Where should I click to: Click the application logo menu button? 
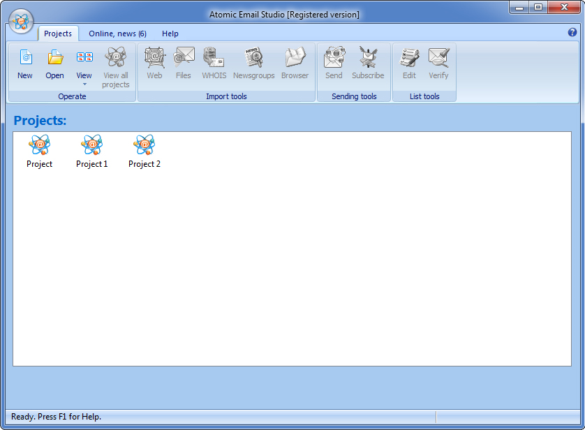[21, 21]
